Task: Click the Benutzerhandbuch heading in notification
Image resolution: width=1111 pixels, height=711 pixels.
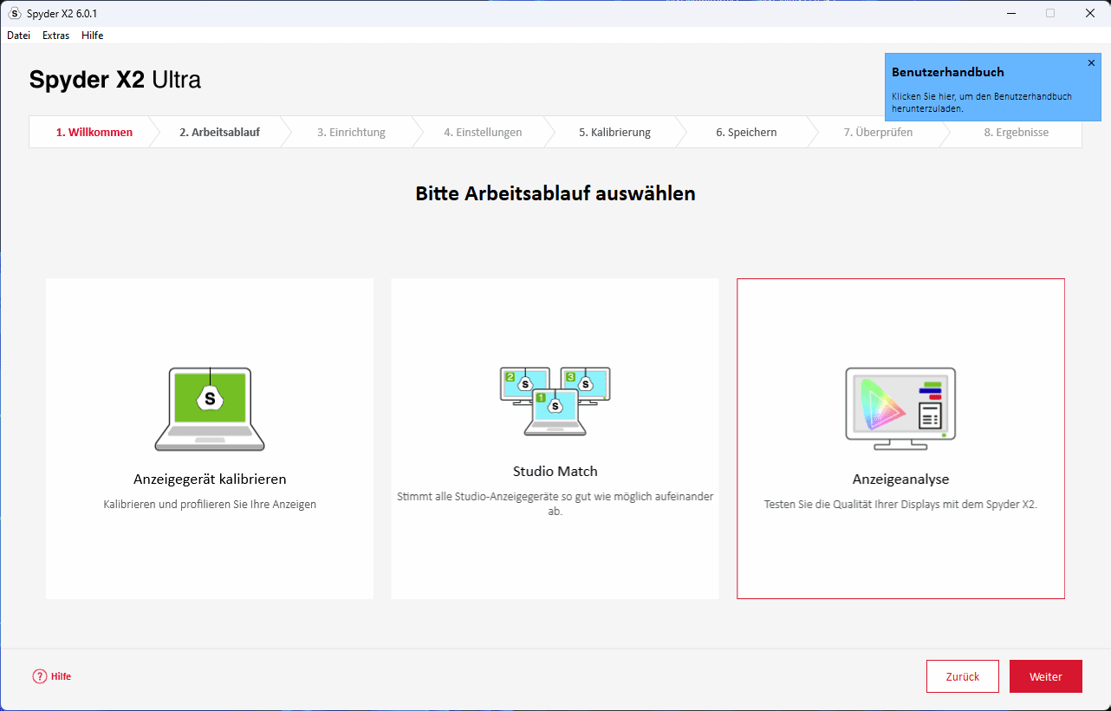Action: click(948, 72)
